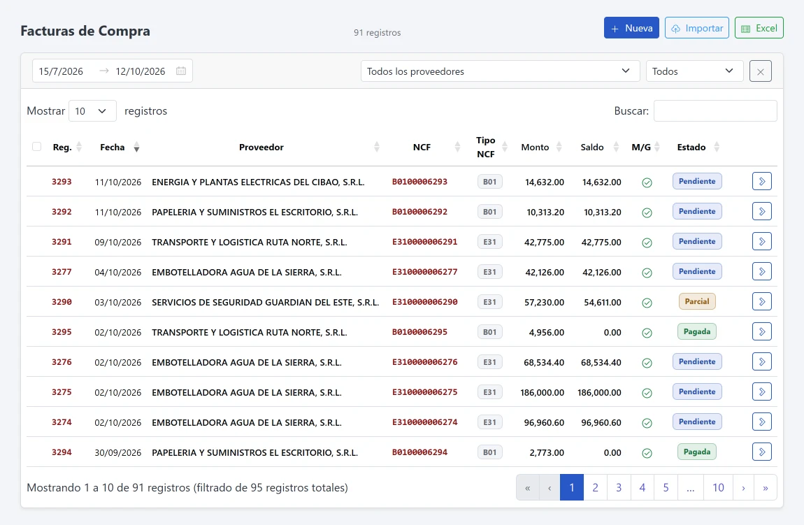Open detail arrow for invoice 3291
The image size is (804, 525).
pyautogui.click(x=762, y=241)
